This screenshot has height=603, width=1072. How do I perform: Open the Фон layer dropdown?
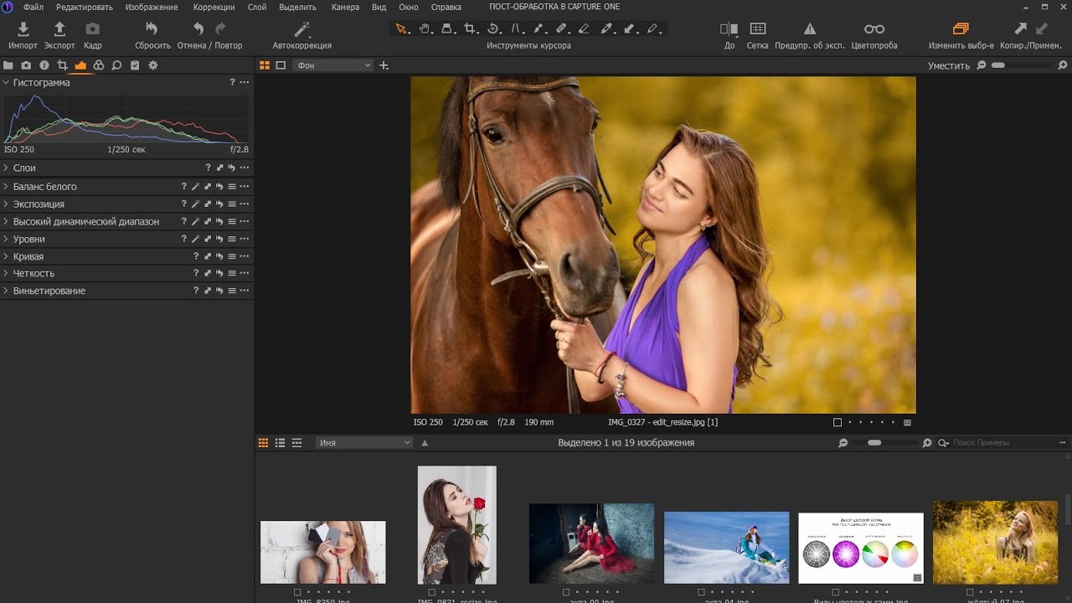(334, 65)
